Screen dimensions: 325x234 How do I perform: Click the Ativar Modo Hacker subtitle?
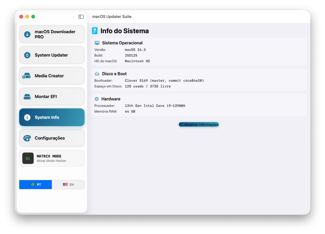[52, 161]
